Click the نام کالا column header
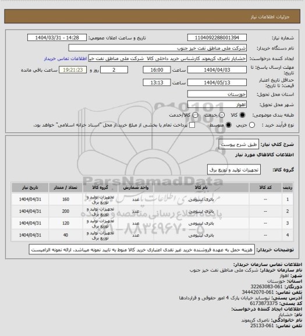 201,187
